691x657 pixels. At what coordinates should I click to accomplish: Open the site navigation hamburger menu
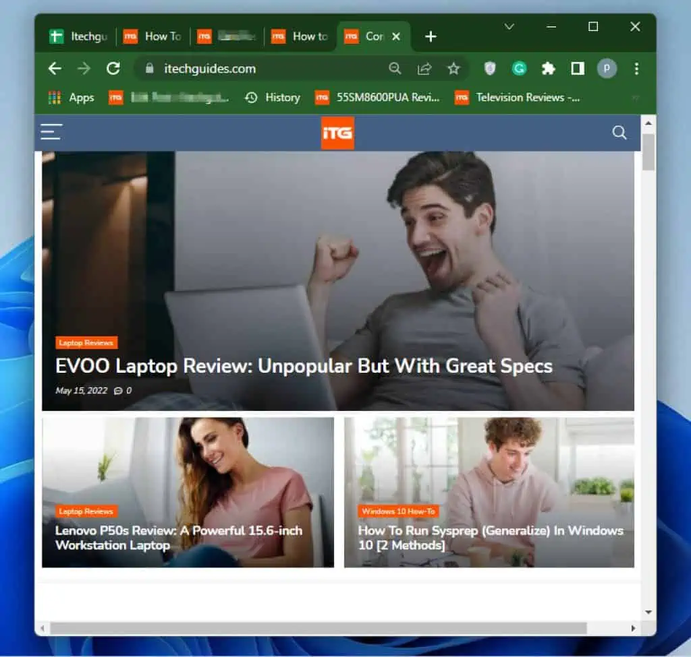pos(51,132)
